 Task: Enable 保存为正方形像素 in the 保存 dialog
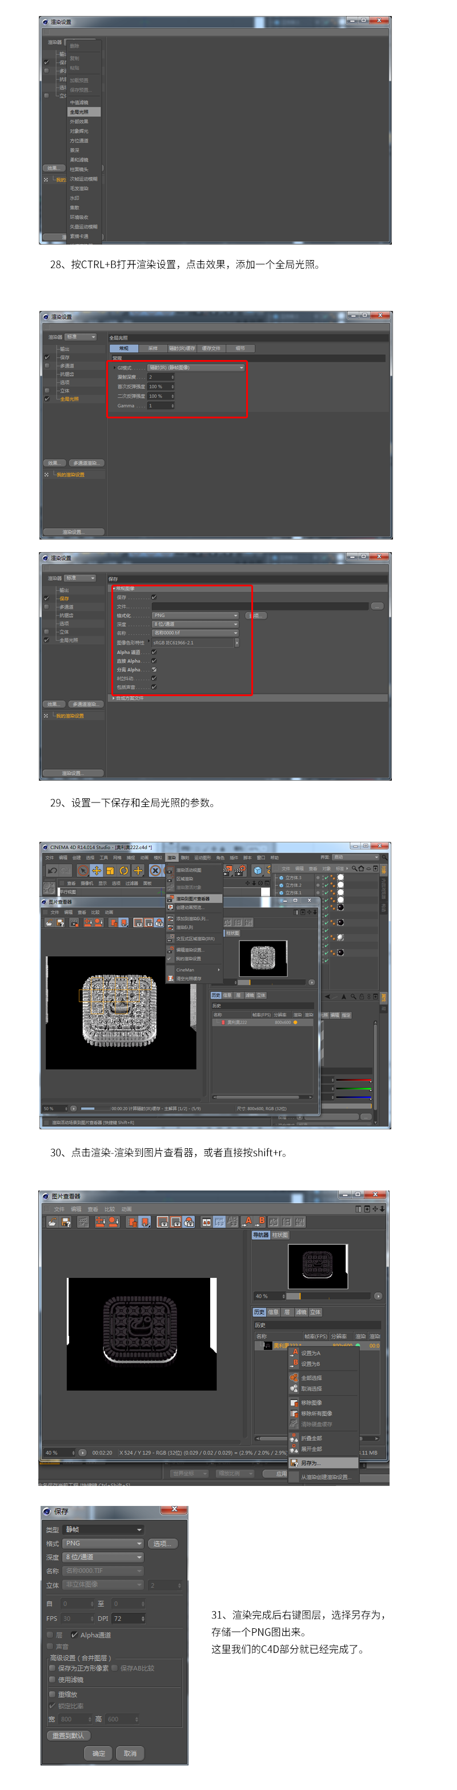click(x=52, y=1668)
